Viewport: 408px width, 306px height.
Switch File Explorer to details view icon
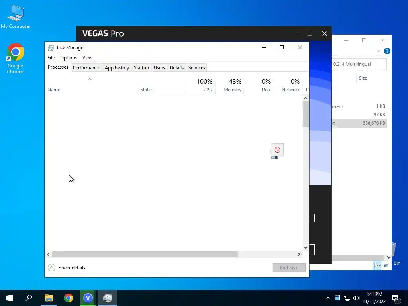(377, 265)
